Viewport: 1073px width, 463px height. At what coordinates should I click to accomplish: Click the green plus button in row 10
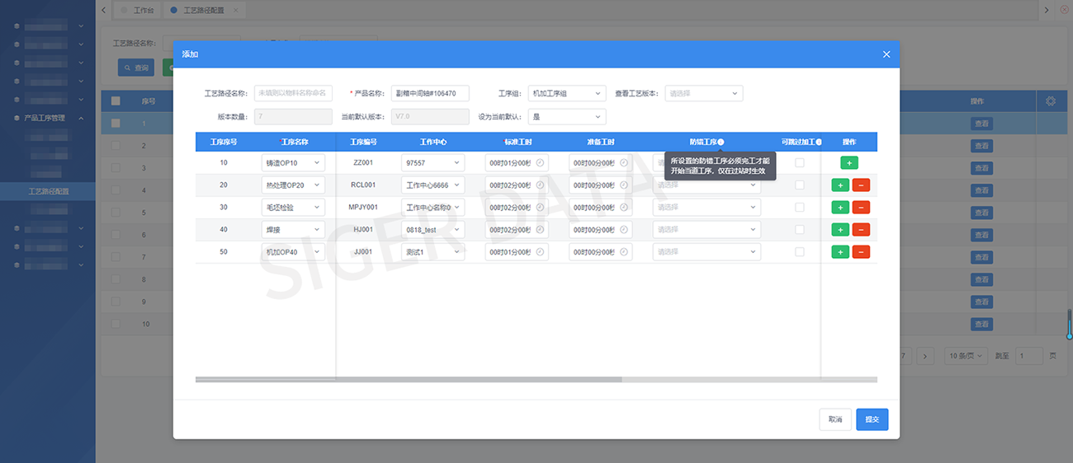click(x=849, y=163)
